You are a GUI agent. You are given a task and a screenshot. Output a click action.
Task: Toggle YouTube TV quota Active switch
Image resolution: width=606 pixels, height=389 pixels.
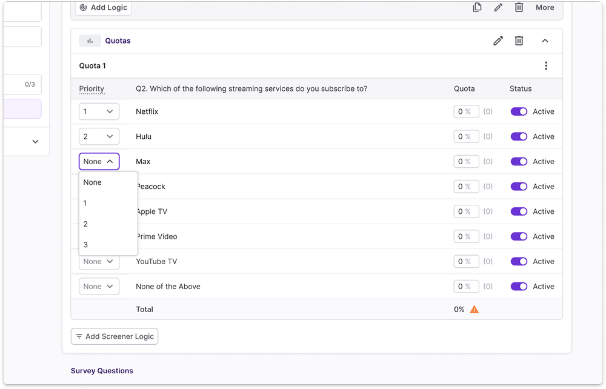[519, 262]
